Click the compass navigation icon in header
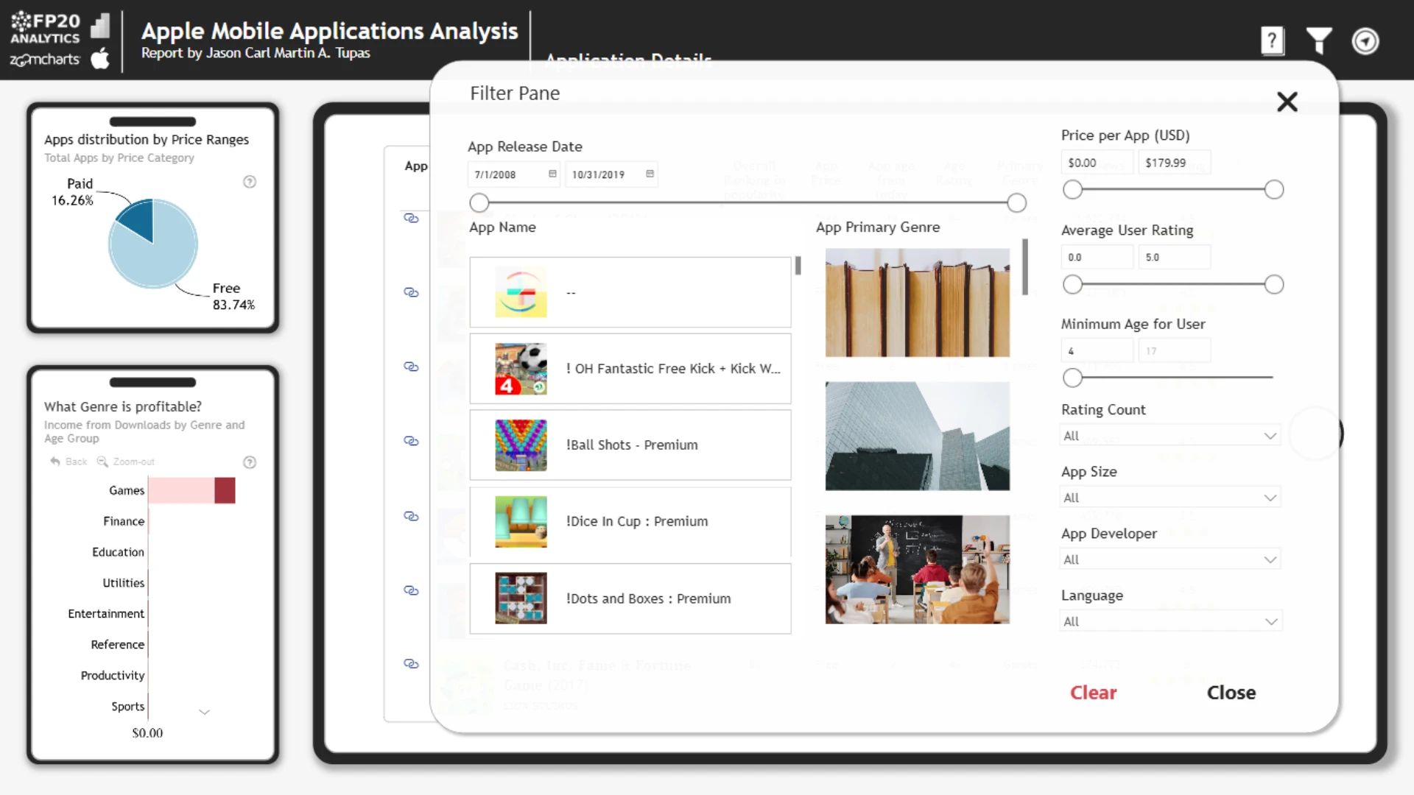This screenshot has height=795, width=1414. tap(1365, 41)
